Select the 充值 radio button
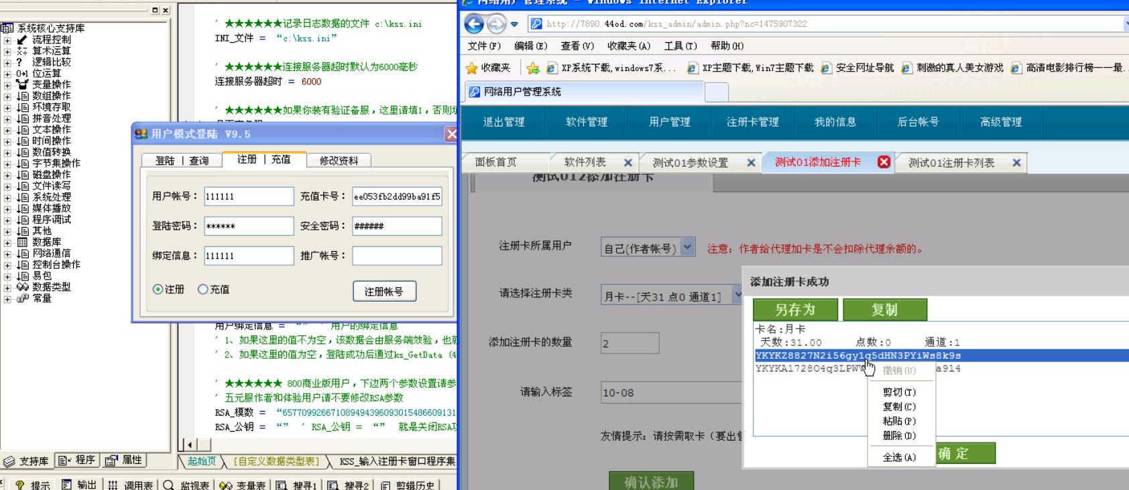The image size is (1129, 490). tap(202, 289)
